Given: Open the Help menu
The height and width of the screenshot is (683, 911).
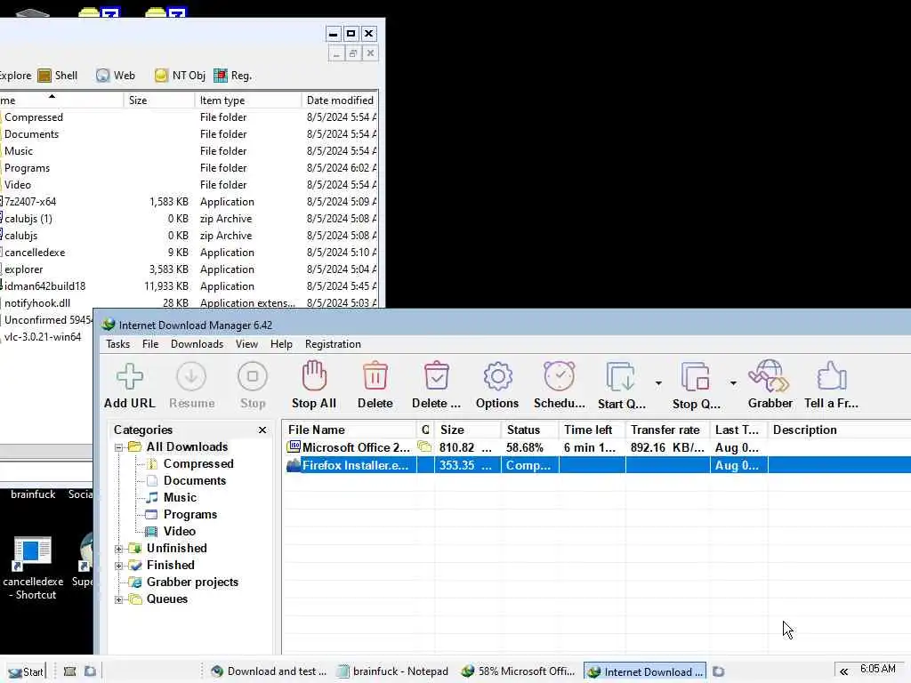Looking at the screenshot, I should (x=281, y=344).
